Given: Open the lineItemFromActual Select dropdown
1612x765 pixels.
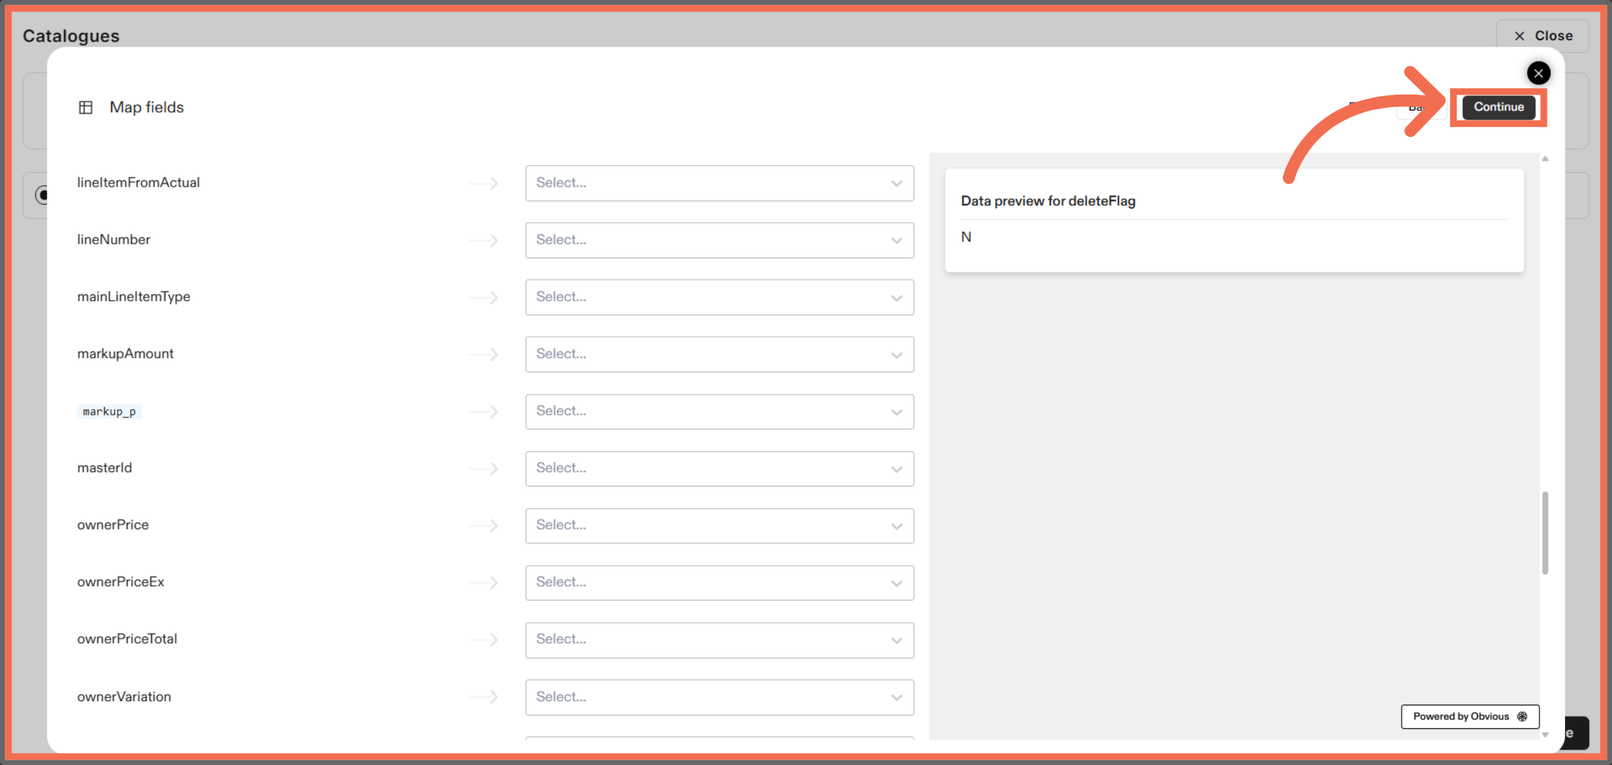Looking at the screenshot, I should pos(719,183).
